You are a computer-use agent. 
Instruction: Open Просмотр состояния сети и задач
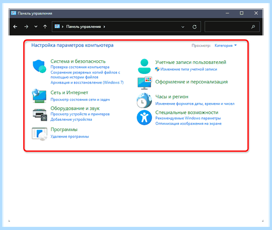(80, 100)
